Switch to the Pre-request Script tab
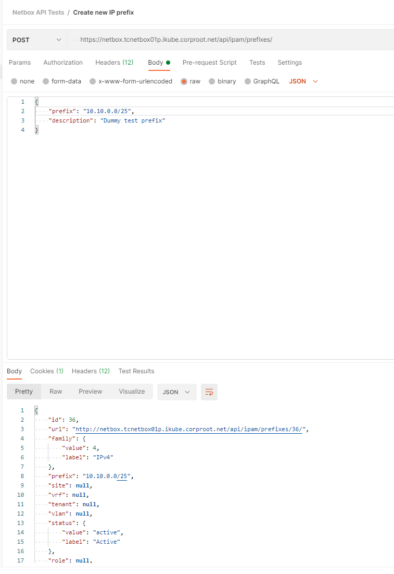Screen dimensions: 394x574 point(209,63)
